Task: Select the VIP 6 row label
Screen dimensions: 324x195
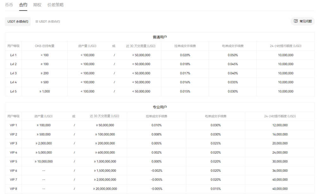Action: click(x=13, y=170)
